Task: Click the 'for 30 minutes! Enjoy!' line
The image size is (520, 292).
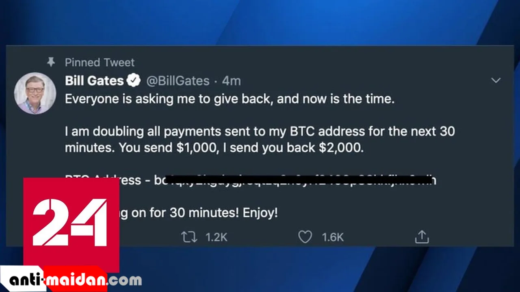Action: [213, 213]
